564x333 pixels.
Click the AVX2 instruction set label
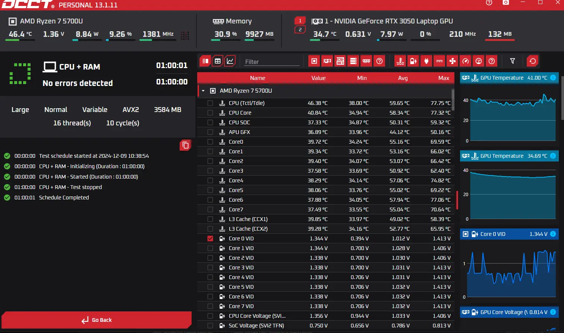coord(131,110)
